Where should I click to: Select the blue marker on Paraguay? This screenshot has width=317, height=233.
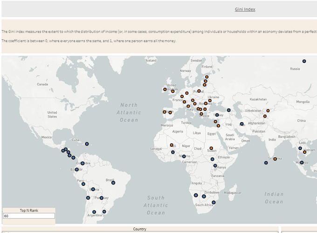coord(101,198)
